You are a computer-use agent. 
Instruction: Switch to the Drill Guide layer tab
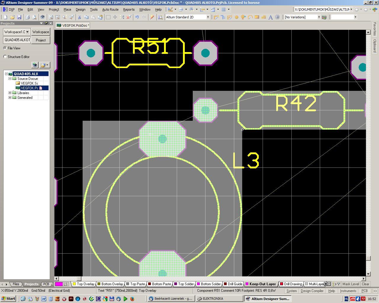click(233, 284)
